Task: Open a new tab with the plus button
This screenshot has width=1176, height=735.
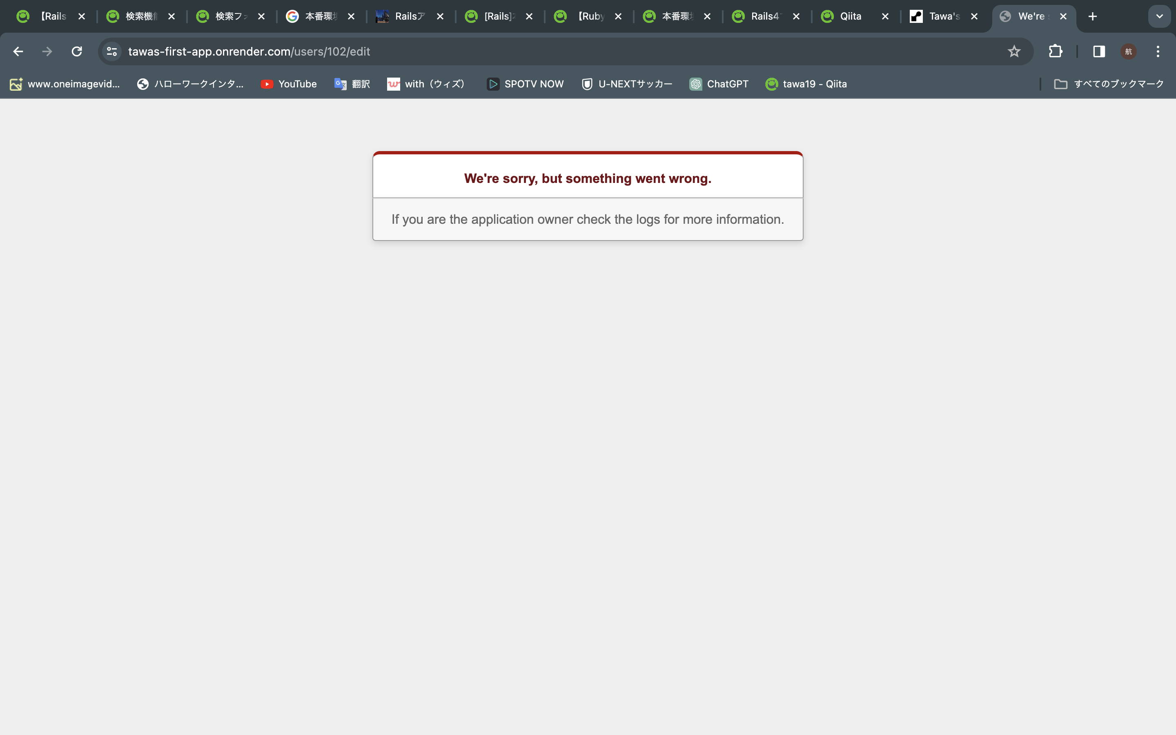Action: coord(1092,16)
